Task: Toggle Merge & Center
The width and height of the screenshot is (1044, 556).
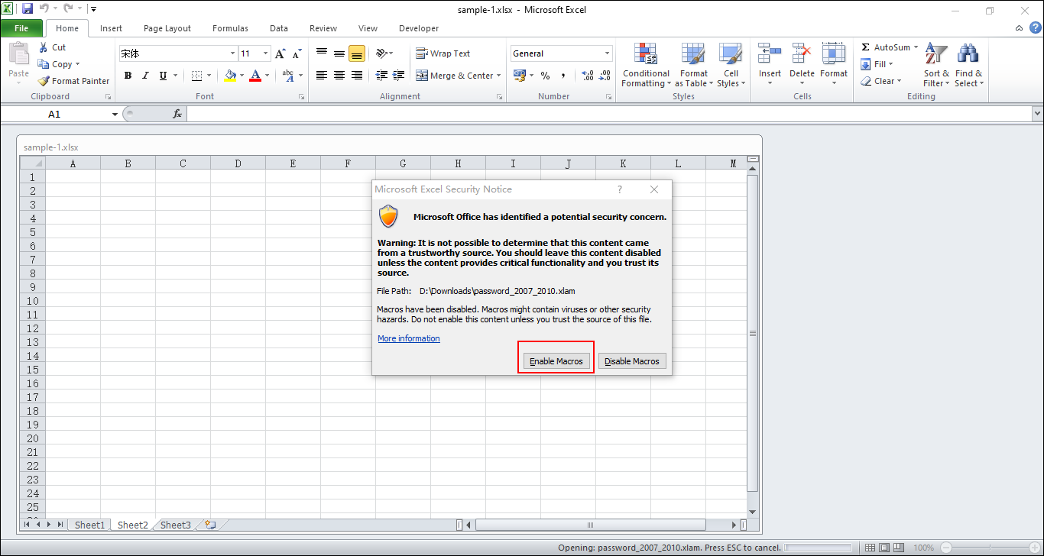Action: pos(455,76)
